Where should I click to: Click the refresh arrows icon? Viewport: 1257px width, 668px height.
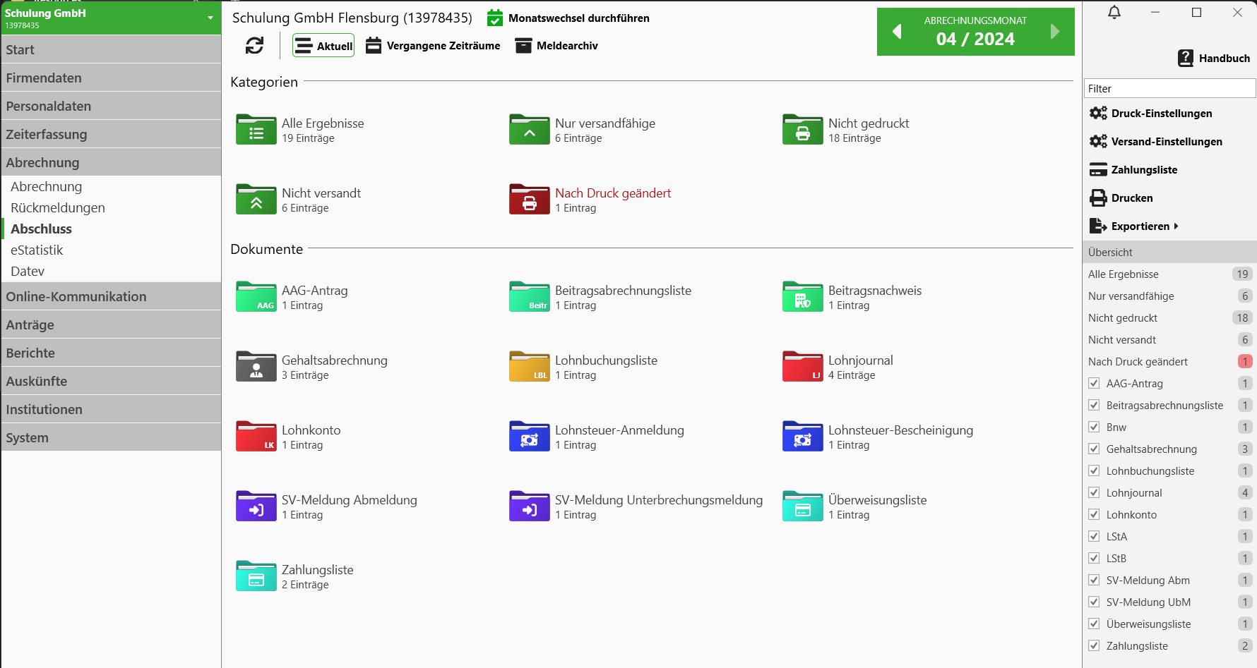click(x=254, y=46)
